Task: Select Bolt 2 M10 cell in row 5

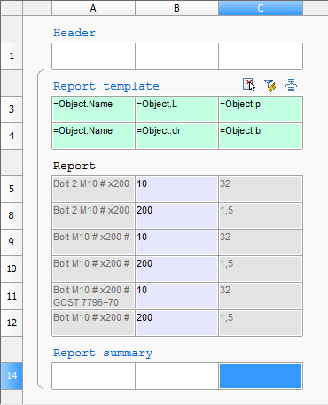Action: 93,189
